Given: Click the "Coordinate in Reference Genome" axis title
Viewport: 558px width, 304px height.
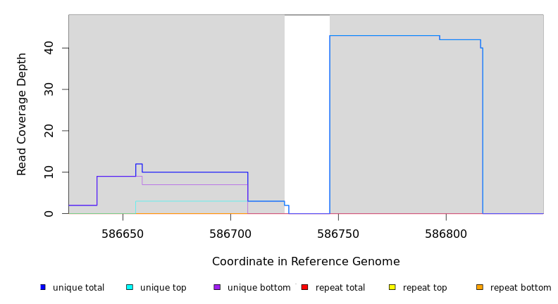Looking at the screenshot, I should [x=306, y=262].
